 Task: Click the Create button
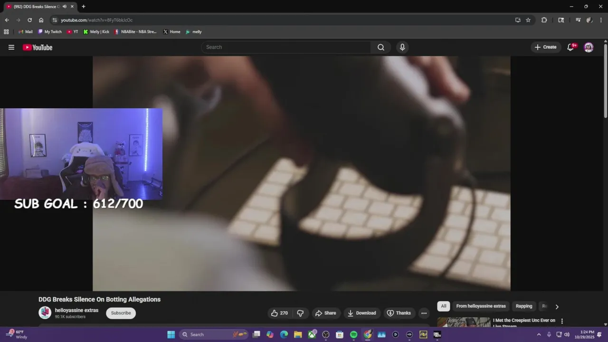tap(545, 47)
